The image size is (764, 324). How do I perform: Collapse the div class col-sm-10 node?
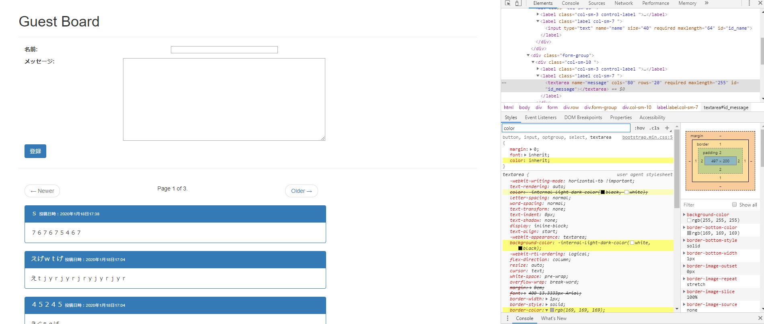[533, 62]
